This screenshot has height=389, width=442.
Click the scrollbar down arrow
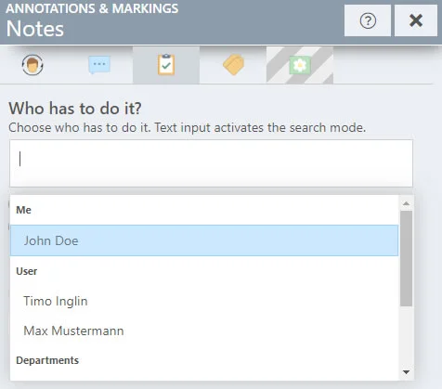[x=406, y=372]
